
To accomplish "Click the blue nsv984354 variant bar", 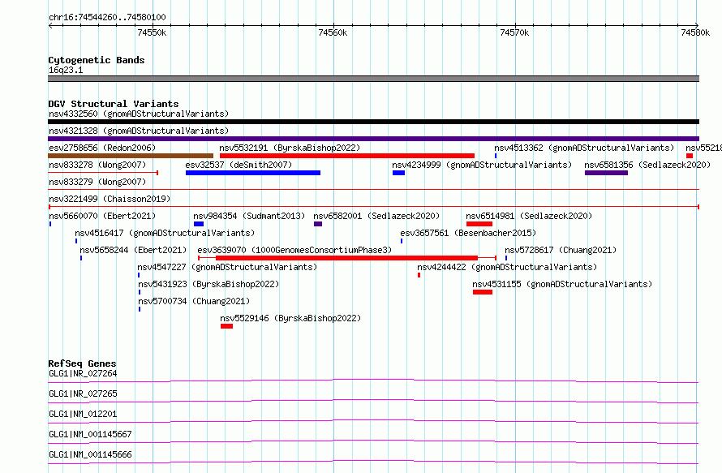I will (x=199, y=224).
